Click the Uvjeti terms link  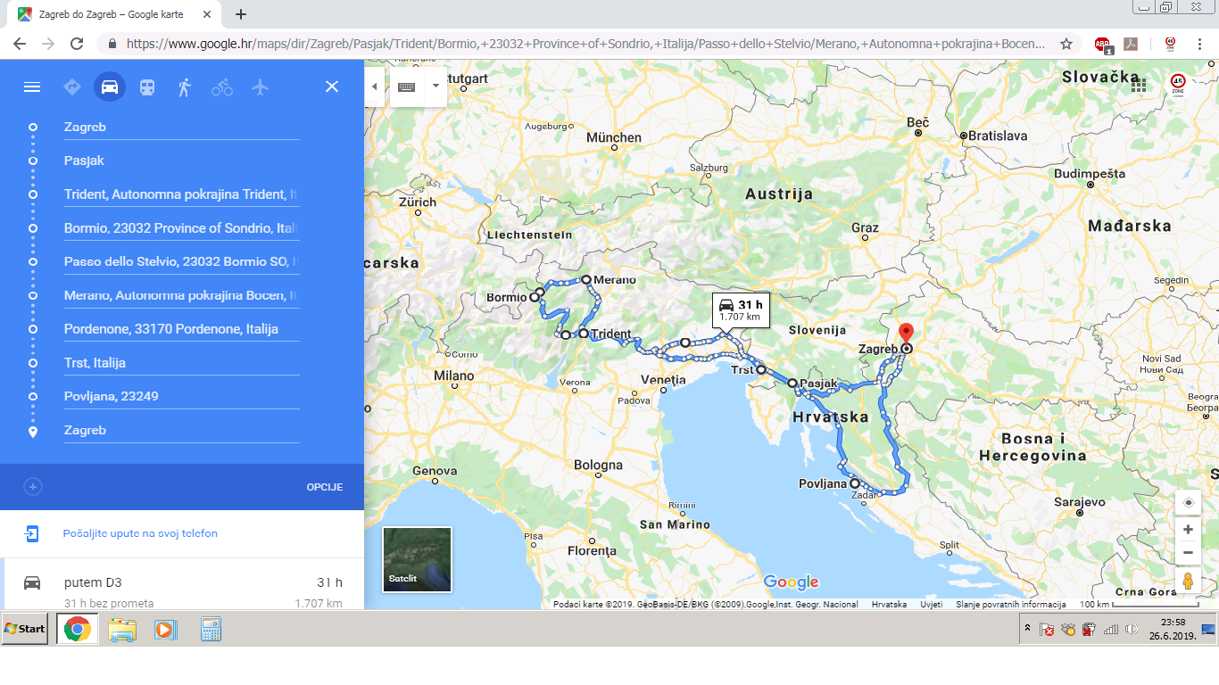(x=931, y=604)
